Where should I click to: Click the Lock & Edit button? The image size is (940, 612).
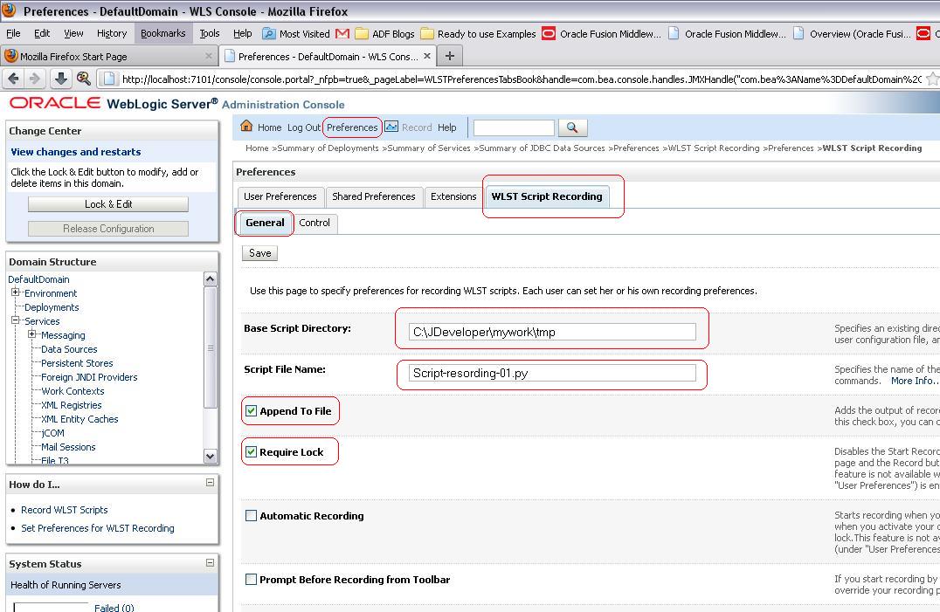click(108, 204)
